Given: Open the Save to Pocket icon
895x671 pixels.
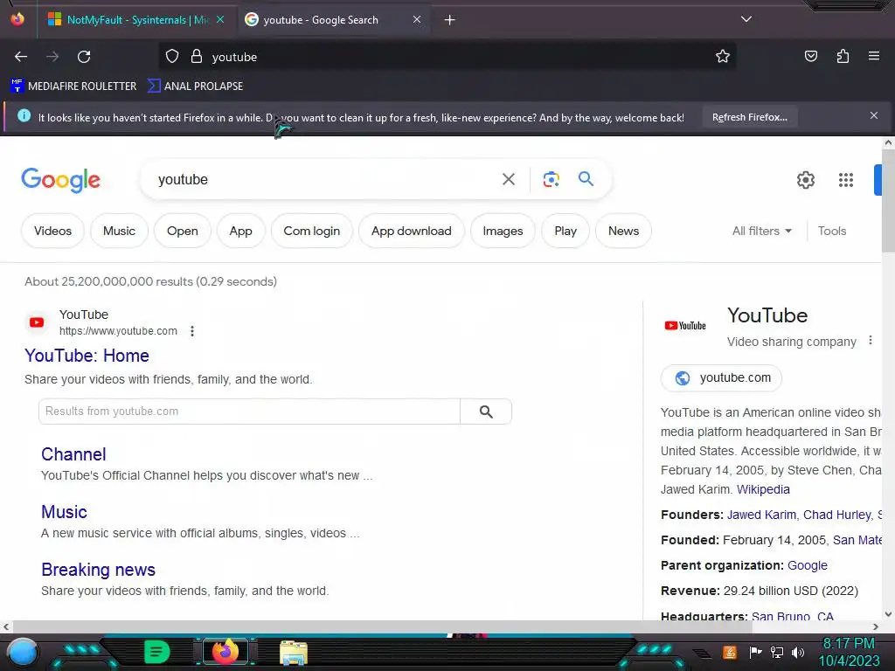Looking at the screenshot, I should coord(810,56).
